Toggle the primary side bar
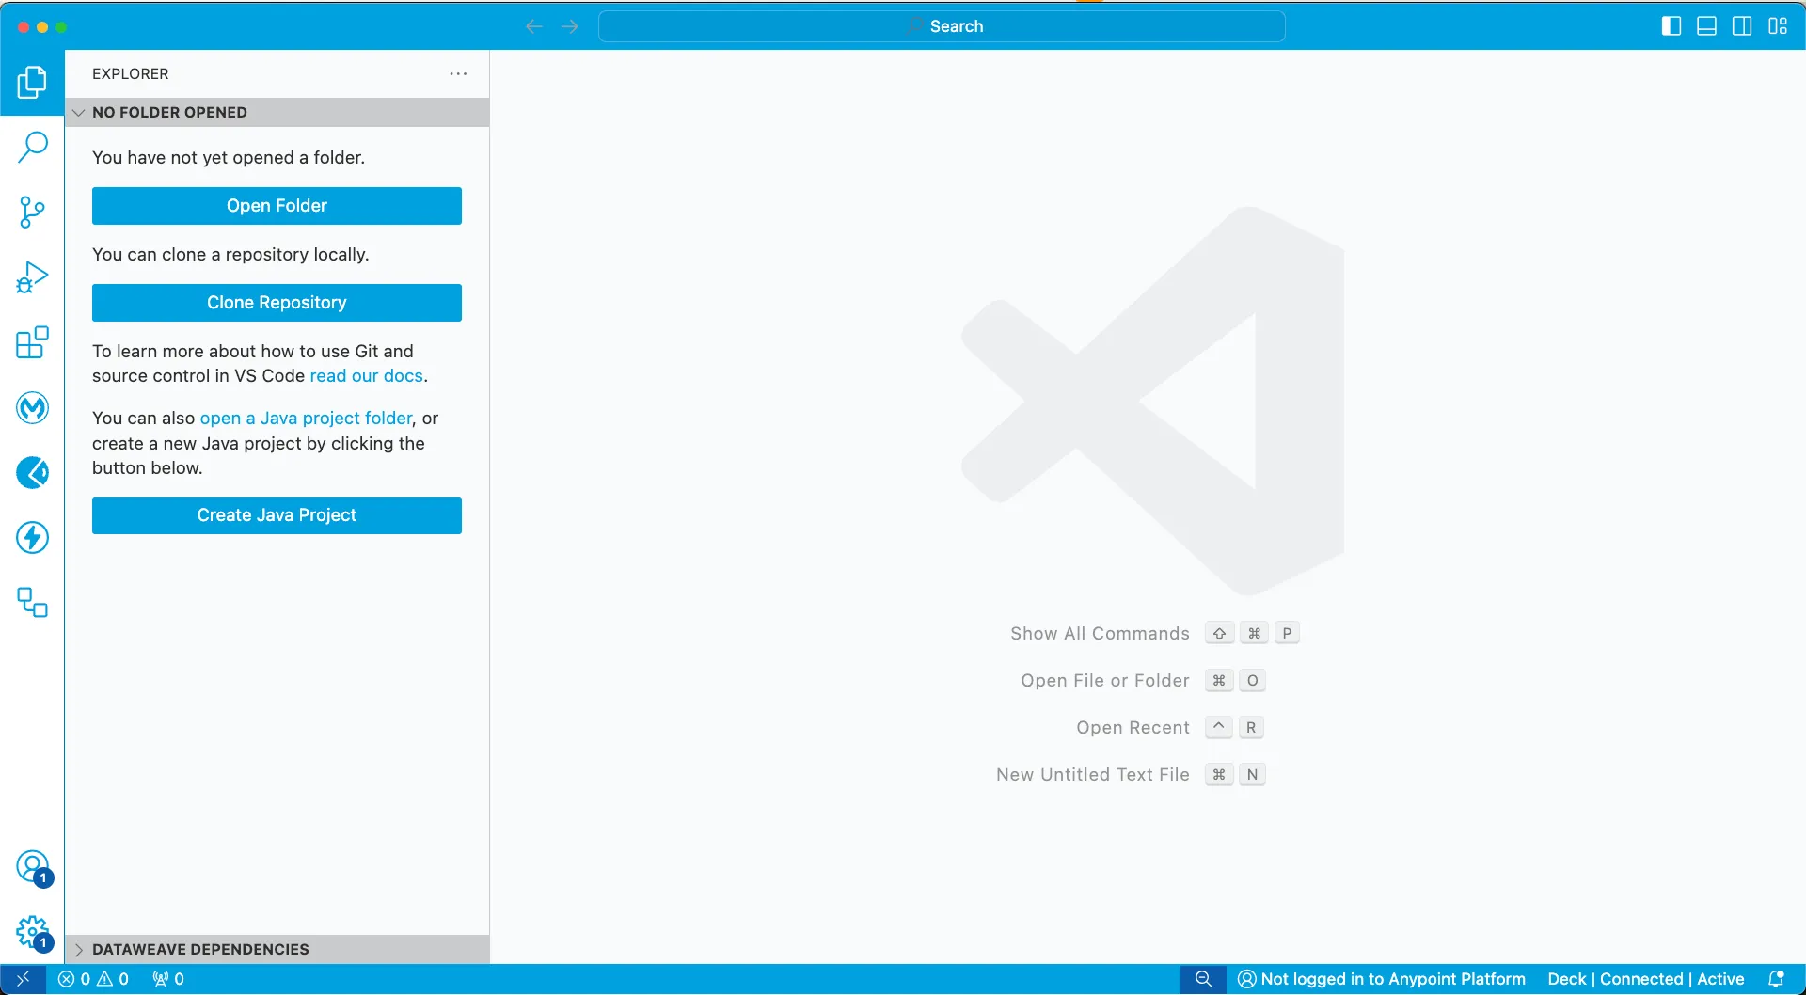1806x995 pixels. [x=1671, y=26]
